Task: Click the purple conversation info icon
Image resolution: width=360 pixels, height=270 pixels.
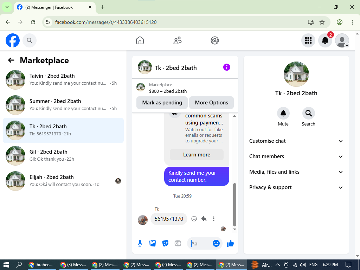Action: (227, 67)
